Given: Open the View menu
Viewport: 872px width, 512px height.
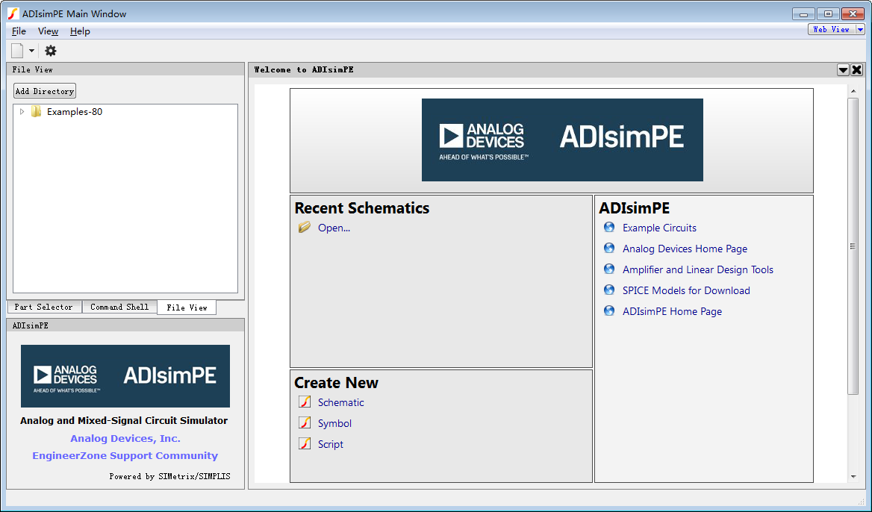Looking at the screenshot, I should click(x=48, y=31).
